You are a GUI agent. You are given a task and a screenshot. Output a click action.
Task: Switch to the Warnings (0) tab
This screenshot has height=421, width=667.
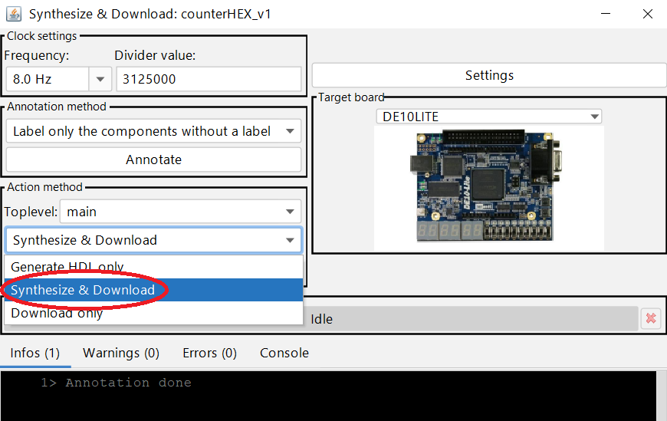pyautogui.click(x=120, y=353)
